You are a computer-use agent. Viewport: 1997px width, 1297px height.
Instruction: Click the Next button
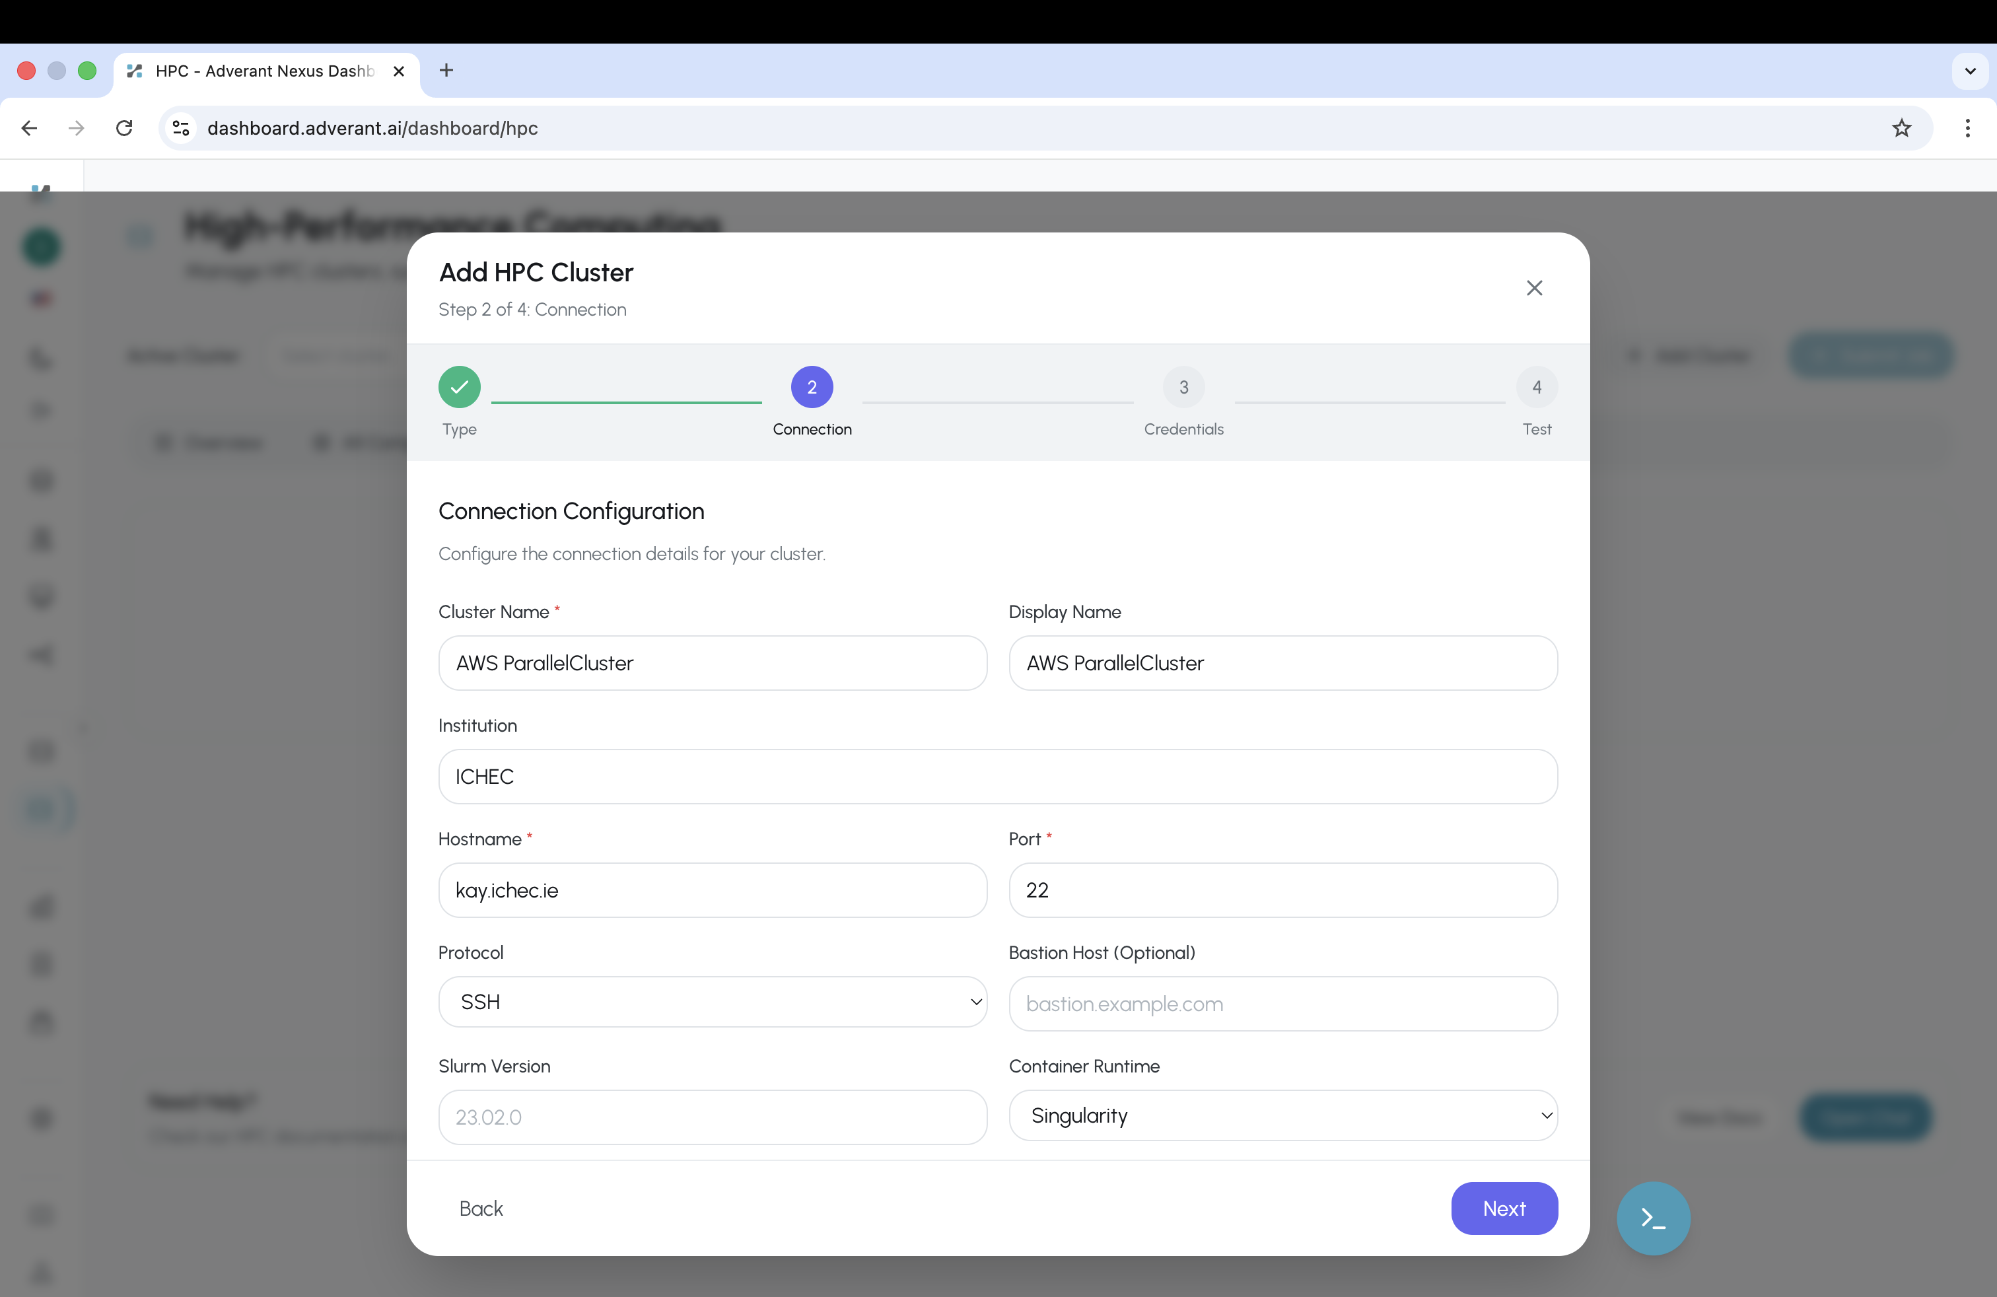pos(1504,1209)
